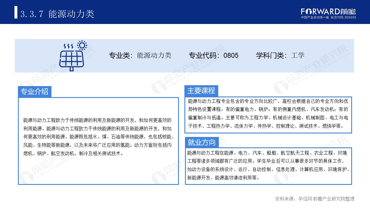Click the 专业代码 0805 text
Image resolution: width=370 pixels, height=208 pixels.
pyautogui.click(x=213, y=55)
